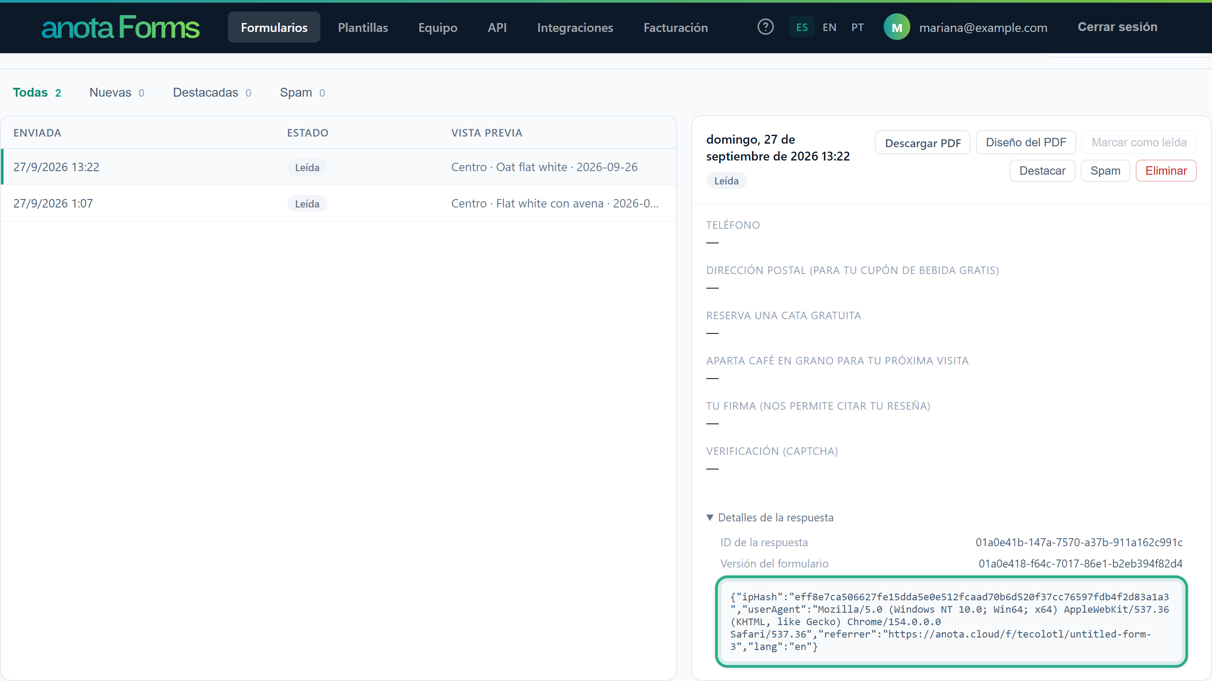This screenshot has width=1212, height=681.
Task: Click Descargar PDF button
Action: (x=923, y=142)
